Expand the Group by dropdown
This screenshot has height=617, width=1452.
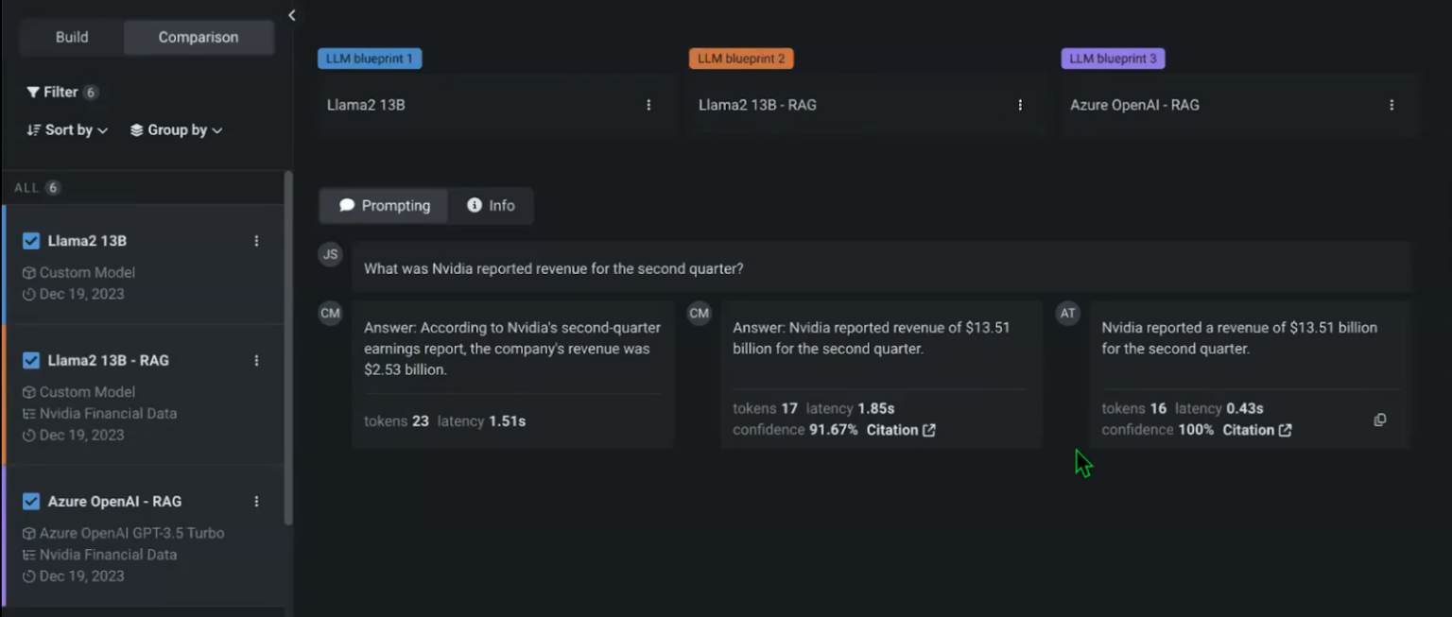click(x=176, y=130)
